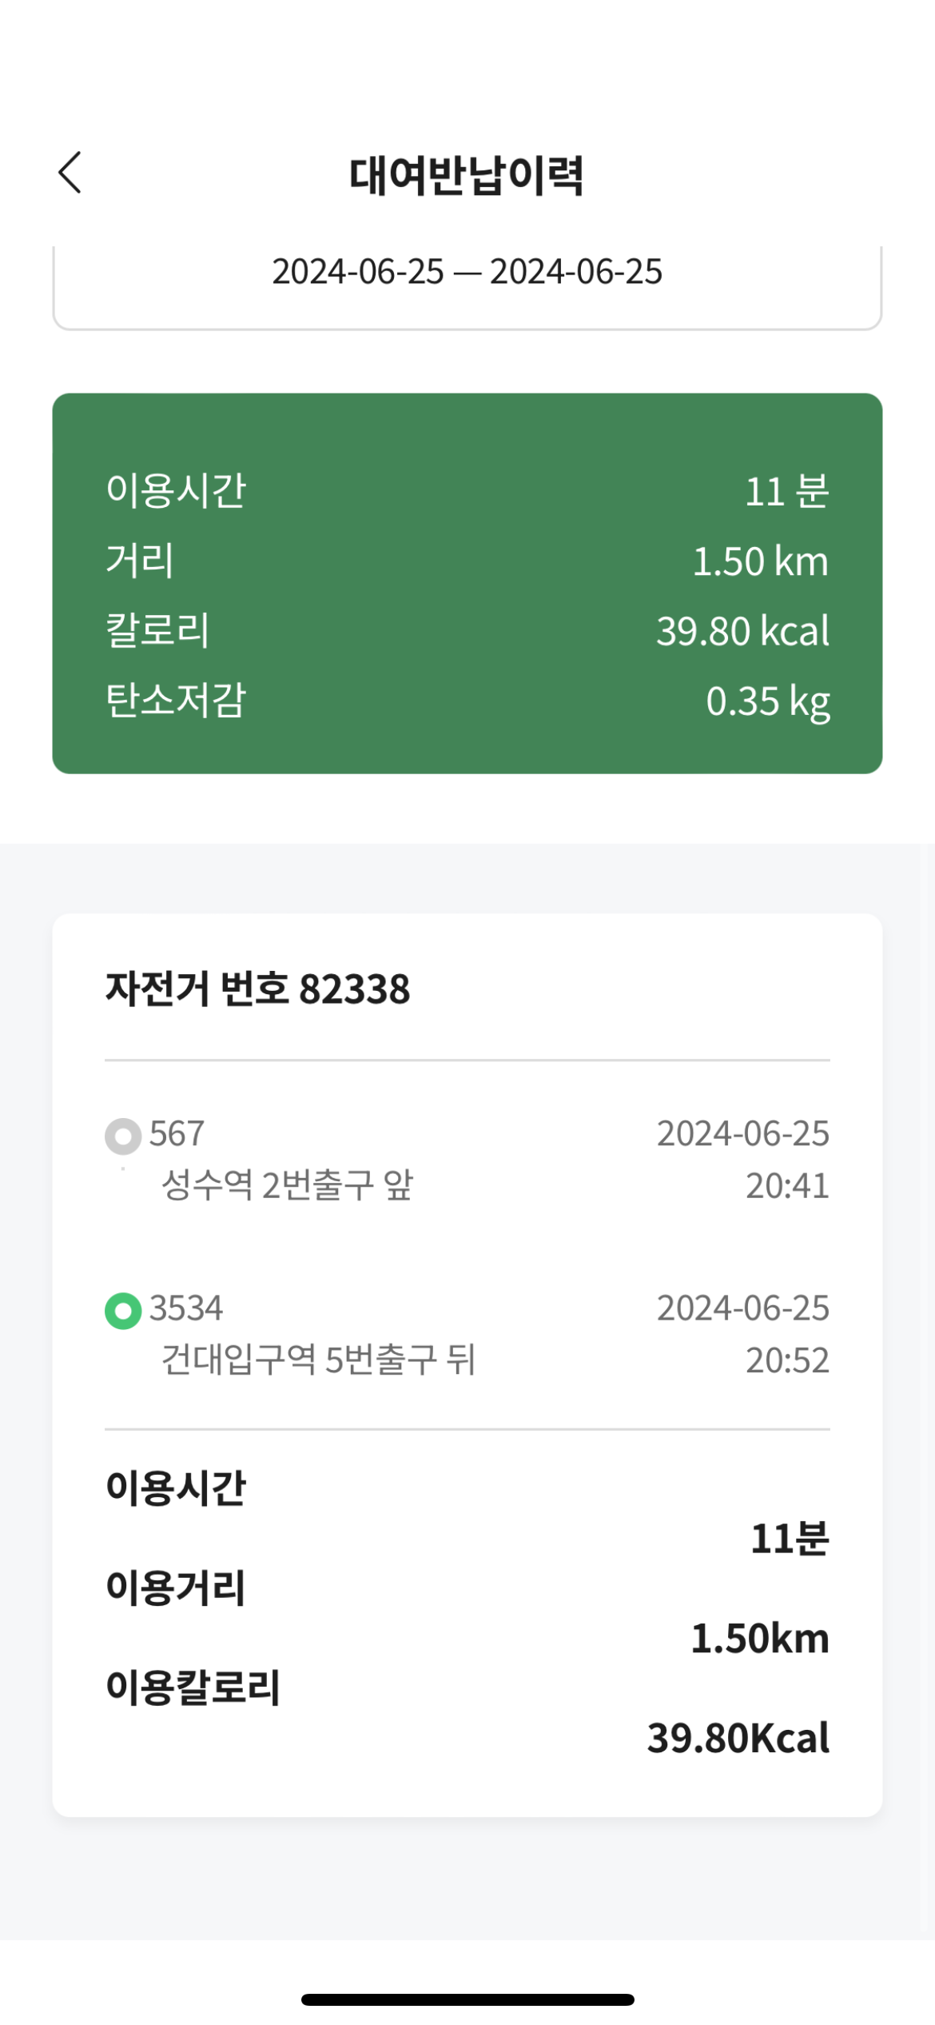Tap the 대여반납이력 page title
This screenshot has width=935, height=2025.
(x=467, y=175)
